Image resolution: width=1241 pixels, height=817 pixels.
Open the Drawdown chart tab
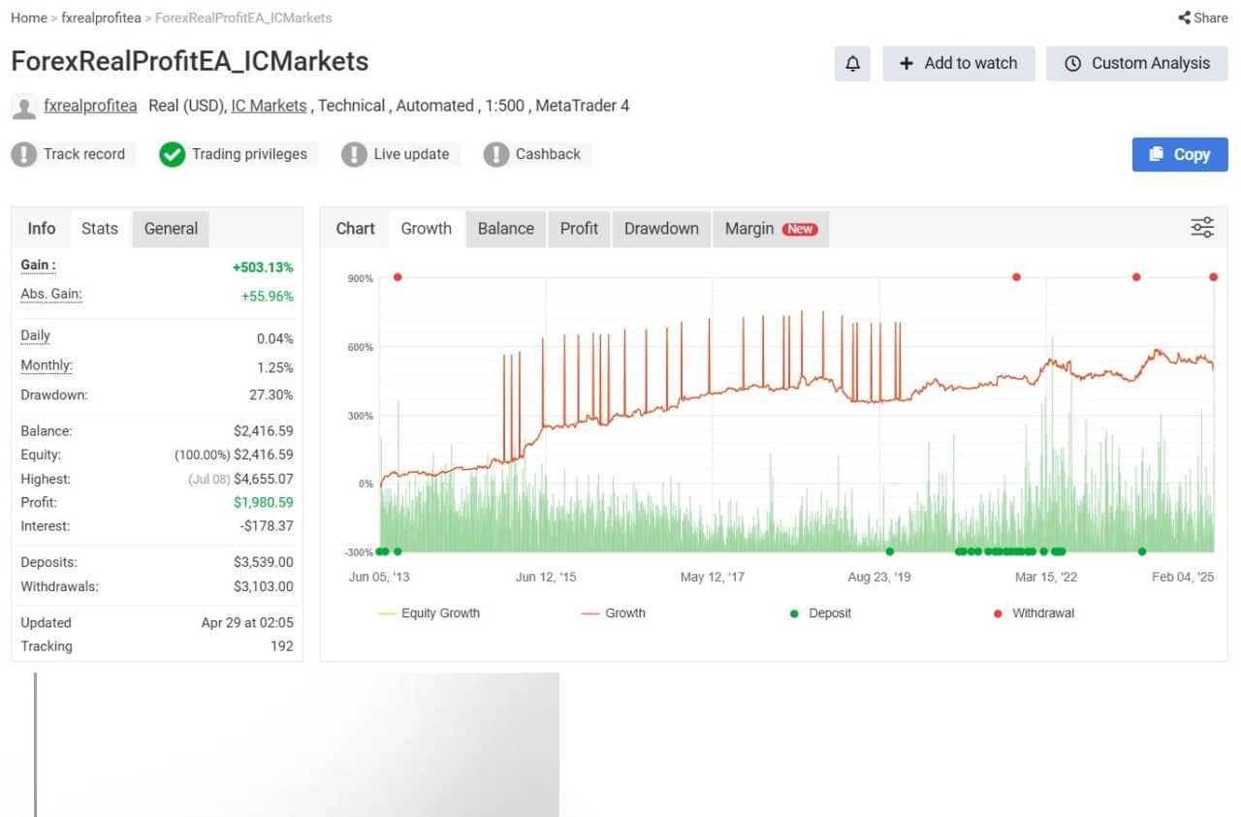661,229
